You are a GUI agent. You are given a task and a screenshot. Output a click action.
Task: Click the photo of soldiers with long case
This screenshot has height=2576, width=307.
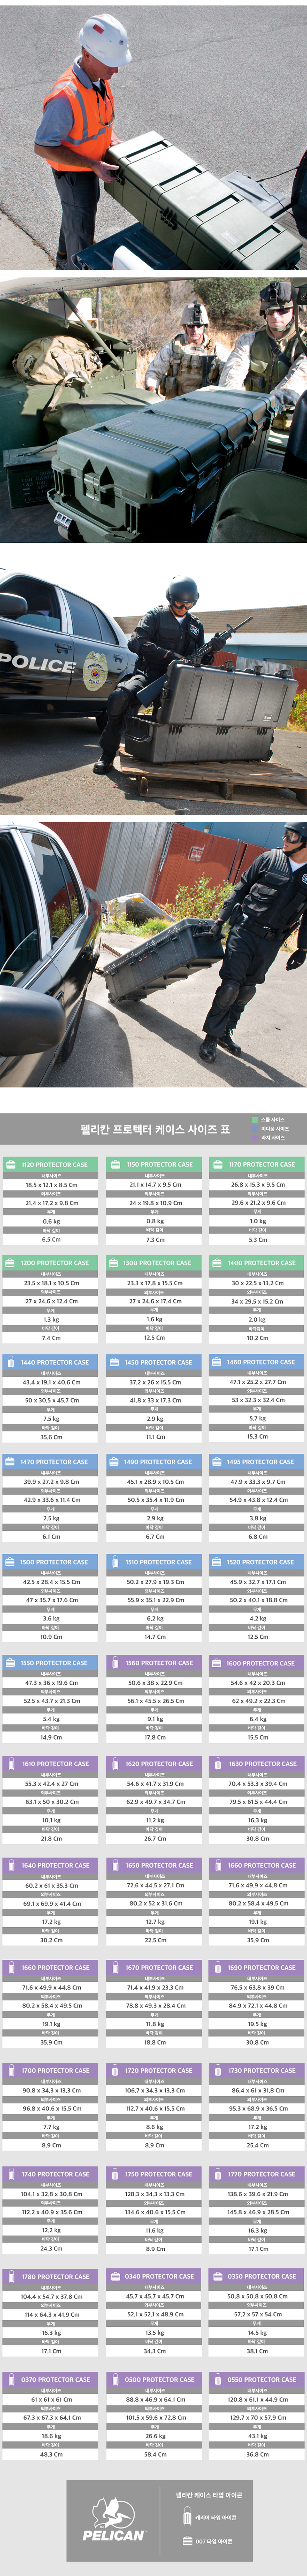pos(153,411)
